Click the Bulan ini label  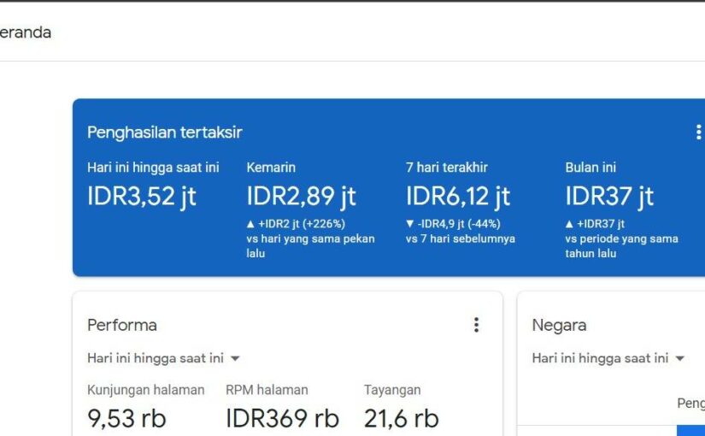(590, 168)
